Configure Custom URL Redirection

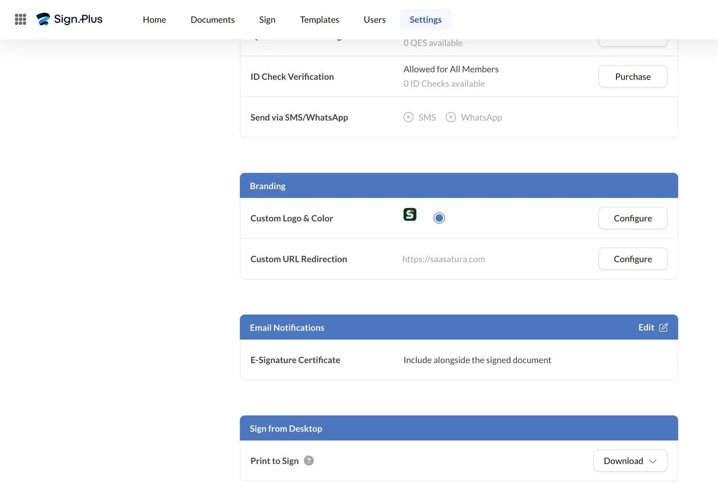point(633,259)
